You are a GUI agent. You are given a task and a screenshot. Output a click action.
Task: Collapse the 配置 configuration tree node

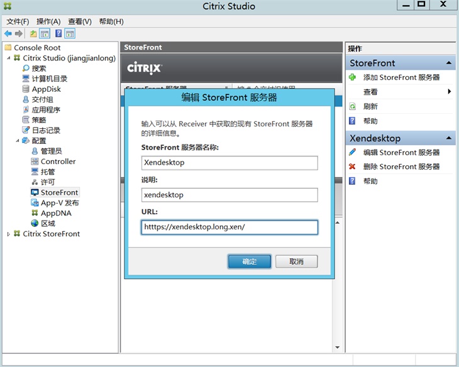coord(17,141)
